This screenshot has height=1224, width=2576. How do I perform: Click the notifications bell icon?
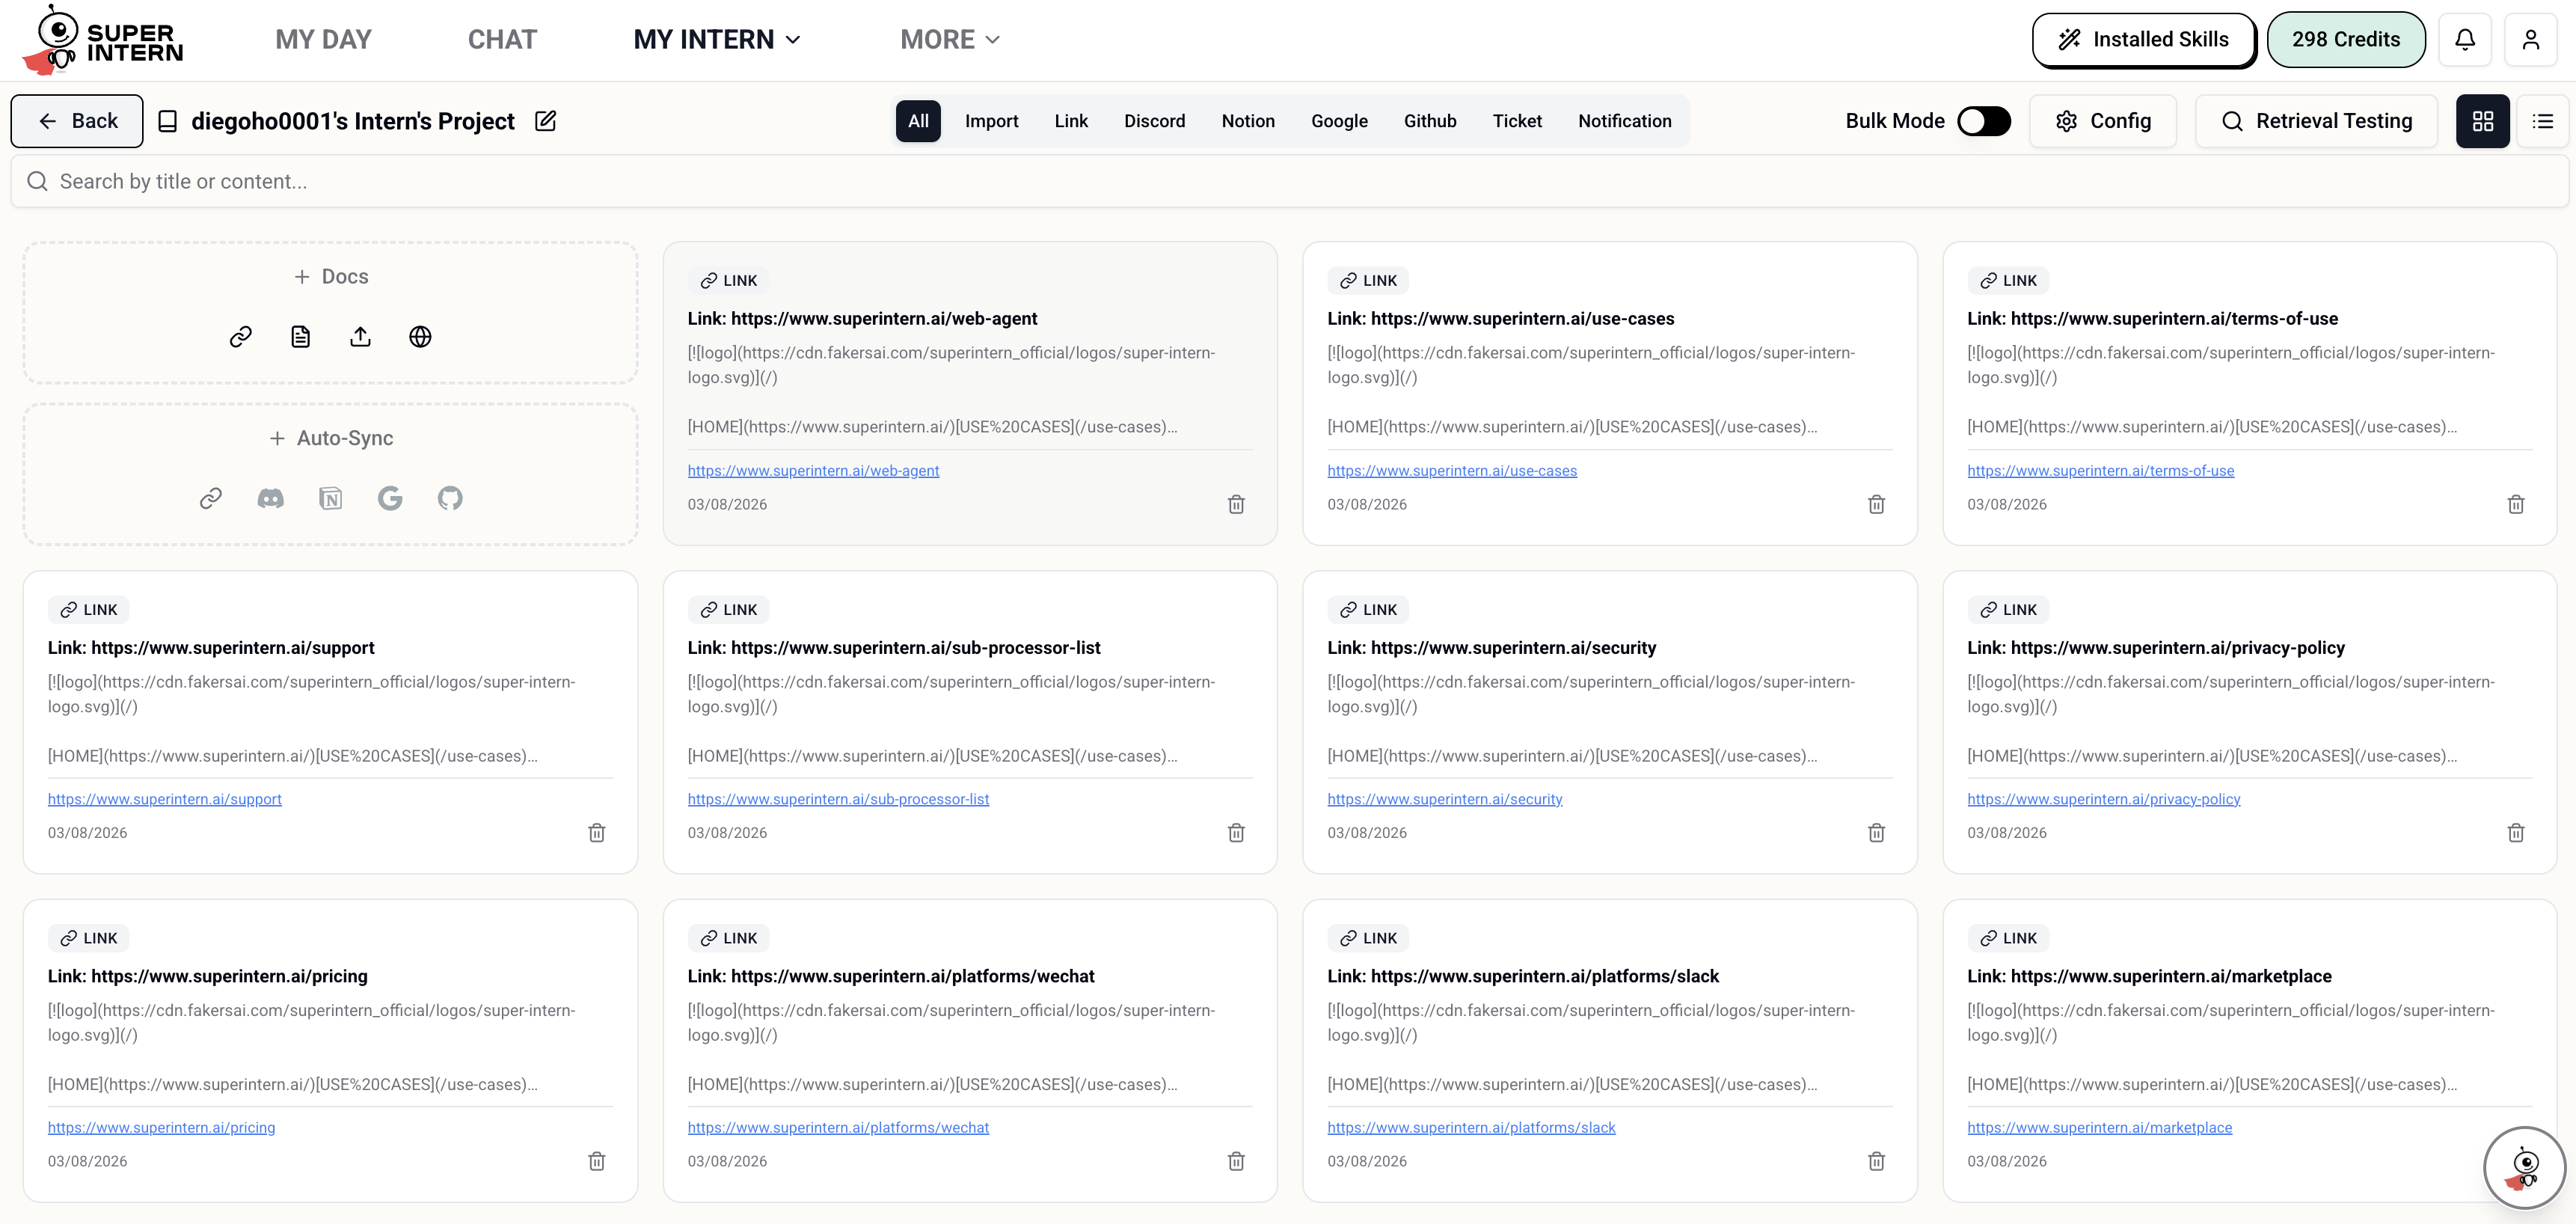click(2465, 39)
